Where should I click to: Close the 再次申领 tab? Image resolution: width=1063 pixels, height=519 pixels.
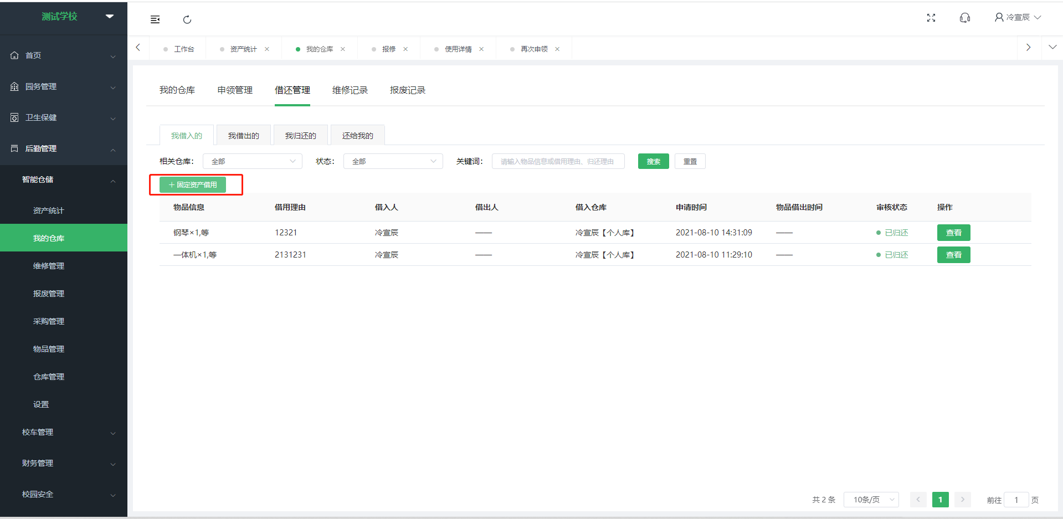(x=557, y=49)
